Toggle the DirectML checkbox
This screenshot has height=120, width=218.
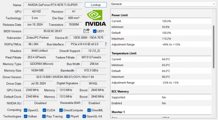(89, 110)
